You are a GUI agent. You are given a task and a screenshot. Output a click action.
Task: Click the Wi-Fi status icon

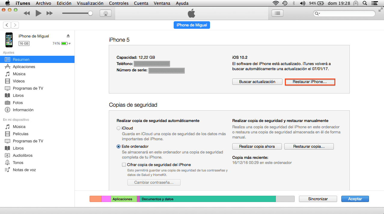click(276, 3)
